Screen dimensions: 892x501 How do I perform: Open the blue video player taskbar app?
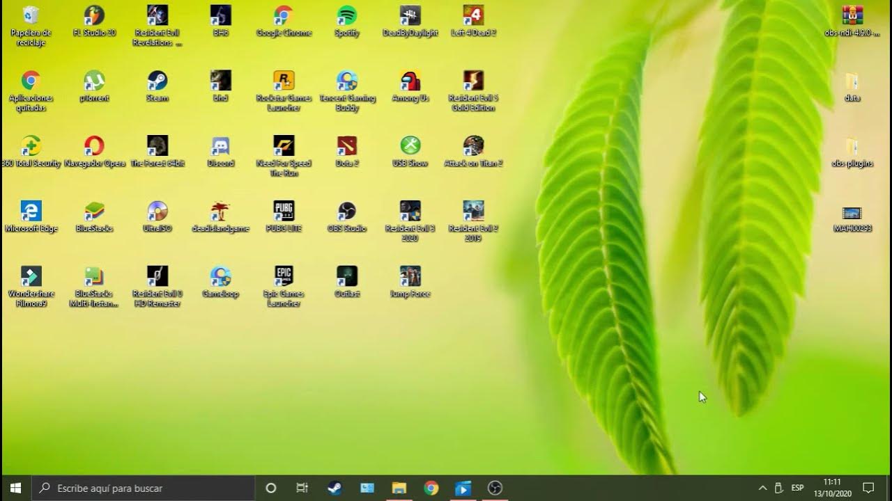(463, 488)
